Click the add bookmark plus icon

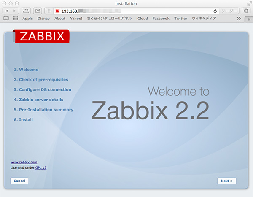click(49, 11)
